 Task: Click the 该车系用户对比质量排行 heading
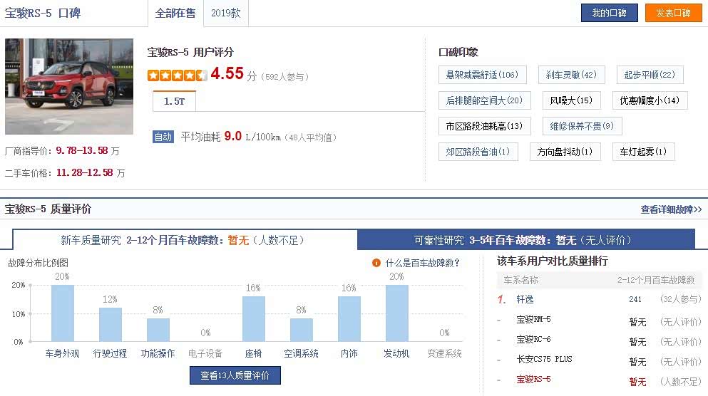[553, 261]
